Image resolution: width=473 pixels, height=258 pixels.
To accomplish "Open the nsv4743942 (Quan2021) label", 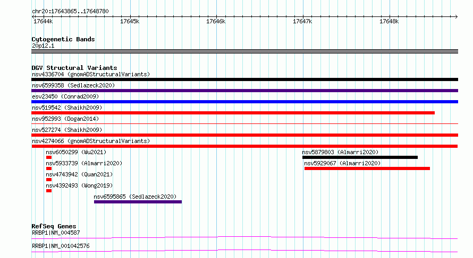I will [79, 174].
